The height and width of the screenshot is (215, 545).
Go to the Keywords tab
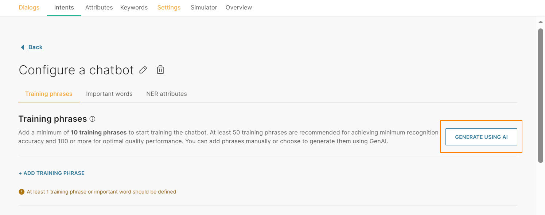[134, 7]
